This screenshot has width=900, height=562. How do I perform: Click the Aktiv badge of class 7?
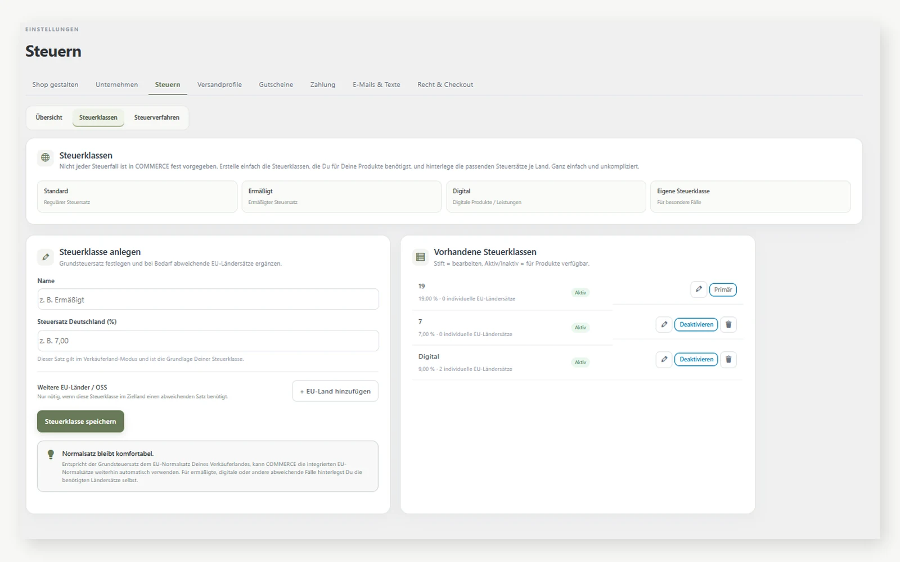(x=580, y=327)
